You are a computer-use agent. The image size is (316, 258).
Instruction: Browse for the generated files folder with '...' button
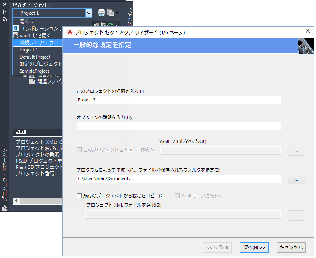tap(296, 179)
